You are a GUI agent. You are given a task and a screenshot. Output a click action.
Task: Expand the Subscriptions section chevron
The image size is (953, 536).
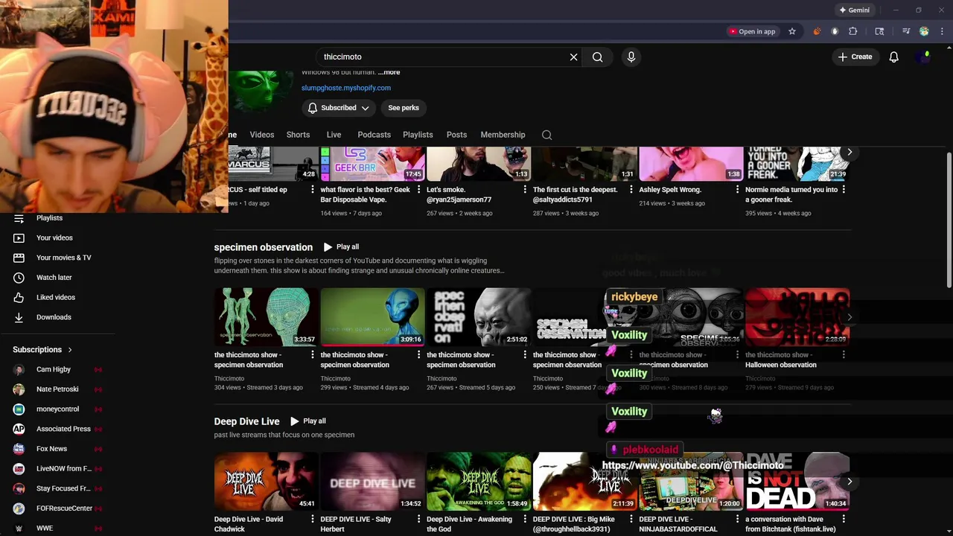(x=70, y=350)
